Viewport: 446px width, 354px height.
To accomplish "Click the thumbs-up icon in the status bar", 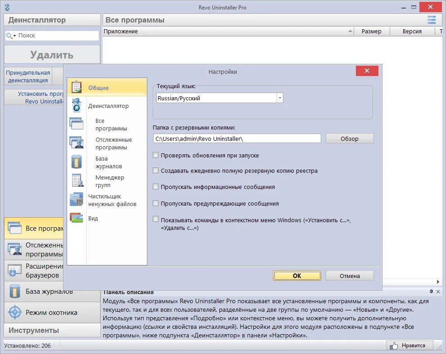I will (x=394, y=345).
